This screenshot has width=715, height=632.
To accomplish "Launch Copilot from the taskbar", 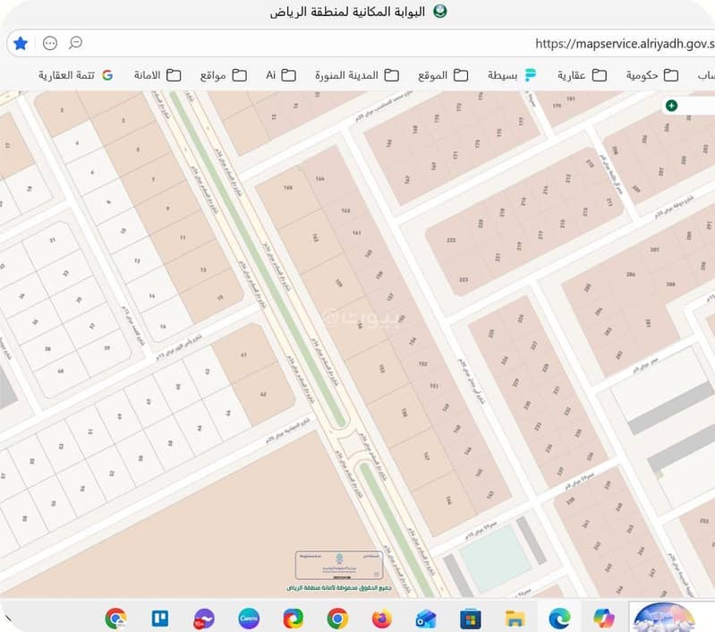I will pyautogui.click(x=602, y=618).
